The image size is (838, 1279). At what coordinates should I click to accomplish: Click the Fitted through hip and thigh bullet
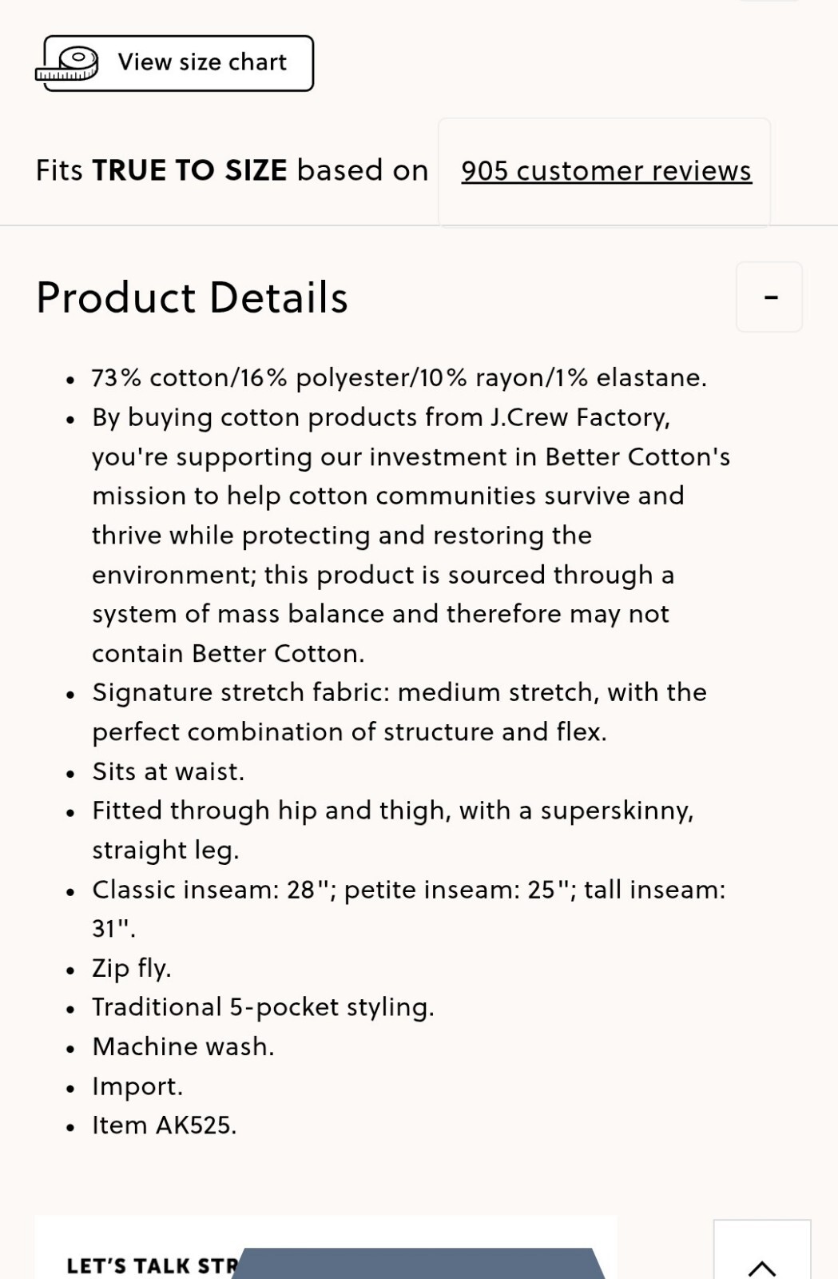tap(393, 831)
